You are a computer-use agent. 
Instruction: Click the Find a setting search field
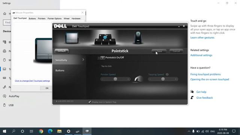[x=7, y=22]
